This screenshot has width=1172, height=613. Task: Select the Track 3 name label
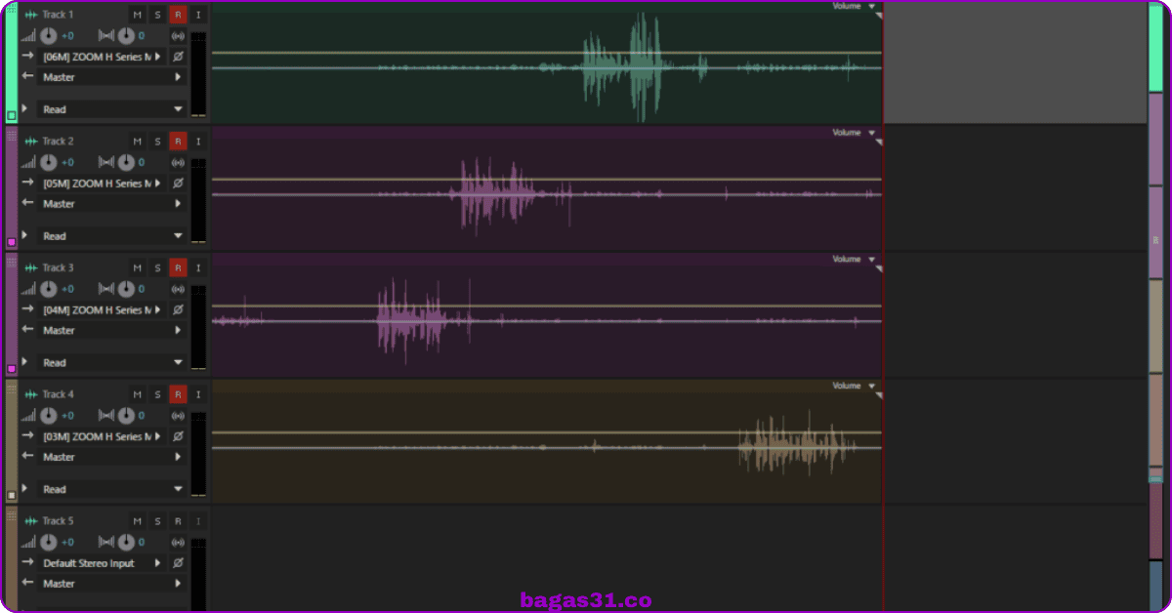point(58,267)
